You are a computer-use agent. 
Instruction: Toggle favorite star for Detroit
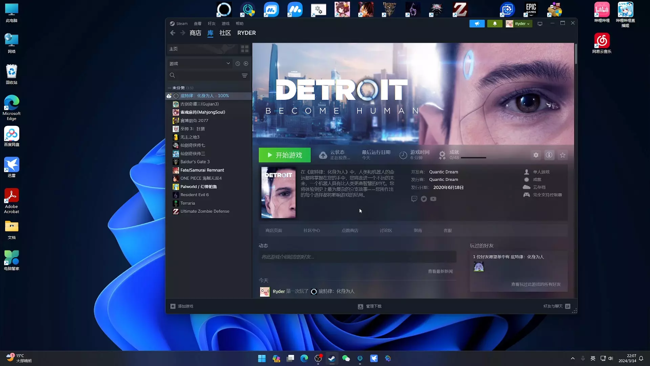562,155
